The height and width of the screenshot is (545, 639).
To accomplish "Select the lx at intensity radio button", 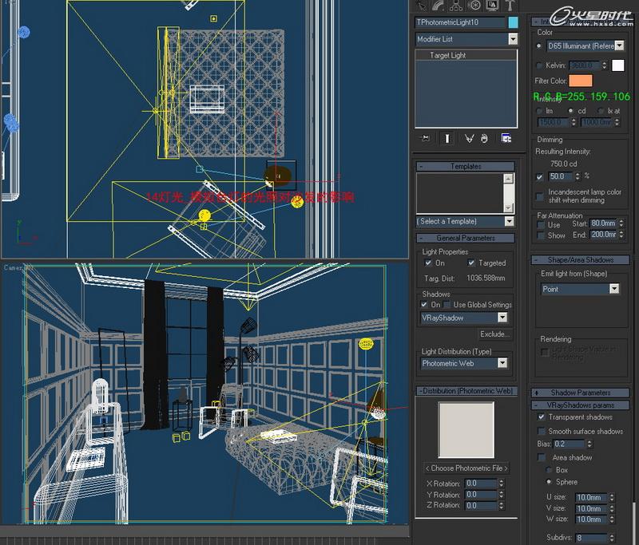I will [601, 111].
